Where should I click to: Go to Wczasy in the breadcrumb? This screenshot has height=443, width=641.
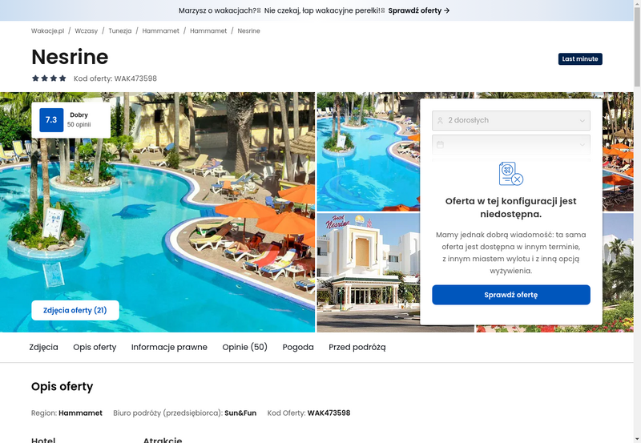pyautogui.click(x=87, y=30)
